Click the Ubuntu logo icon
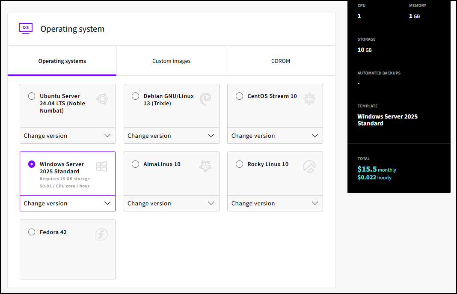The width and height of the screenshot is (457, 294). tap(102, 99)
